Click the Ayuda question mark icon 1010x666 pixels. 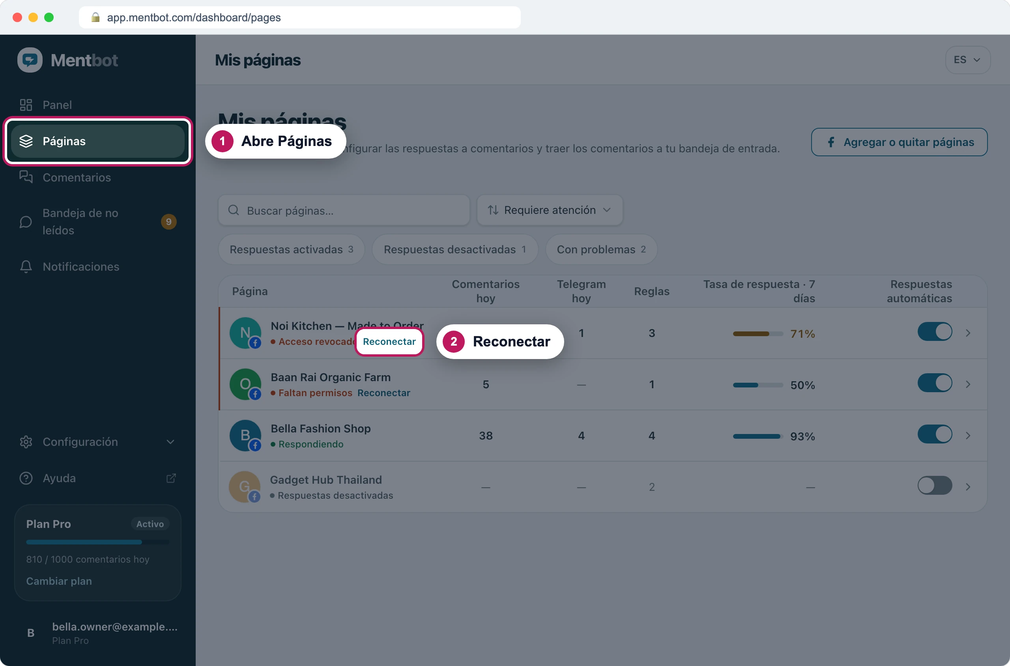tap(26, 478)
